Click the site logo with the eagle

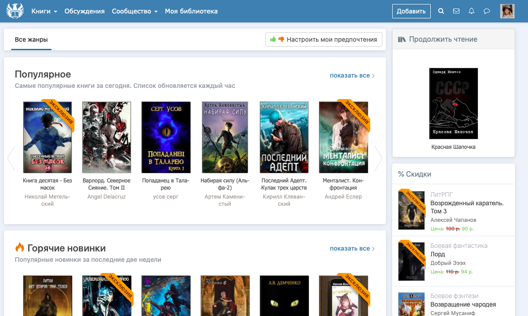pos(15,11)
